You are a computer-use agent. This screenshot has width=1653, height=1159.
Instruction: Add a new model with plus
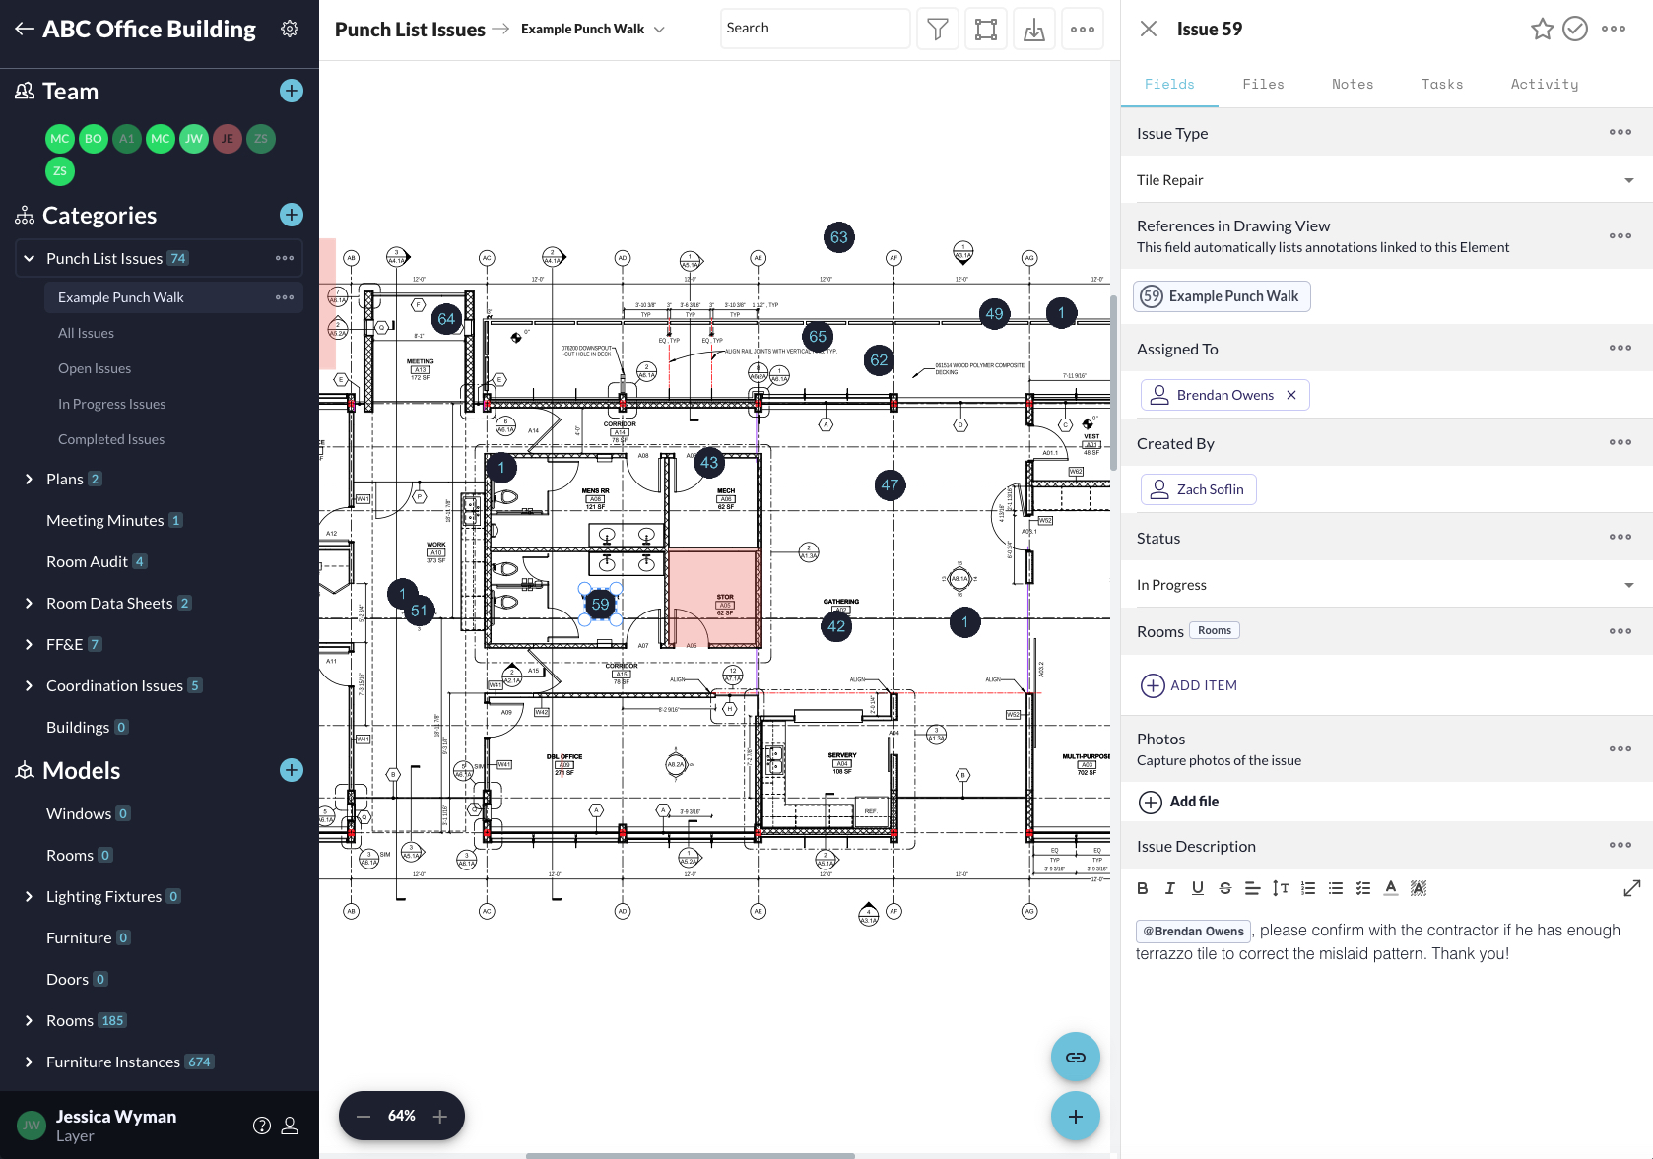point(292,770)
